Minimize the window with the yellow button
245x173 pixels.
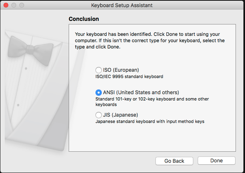[x=14, y=6]
